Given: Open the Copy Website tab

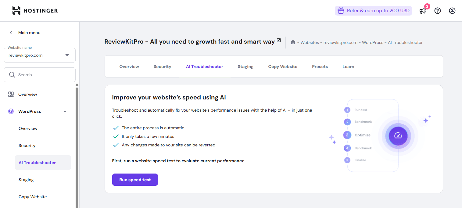Looking at the screenshot, I should click(283, 66).
